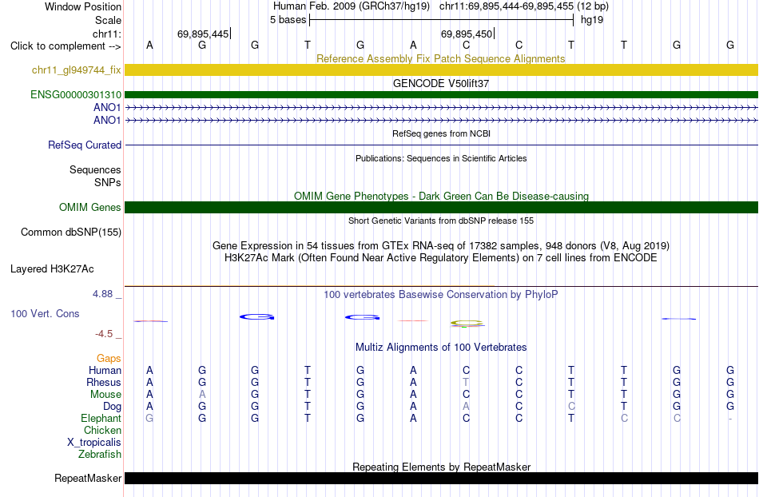
Task: Click the faded T in Rhesus row
Action: [466, 383]
